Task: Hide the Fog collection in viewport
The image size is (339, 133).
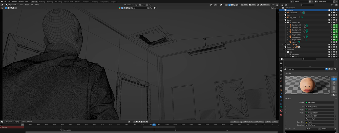Action: coord(331,15)
